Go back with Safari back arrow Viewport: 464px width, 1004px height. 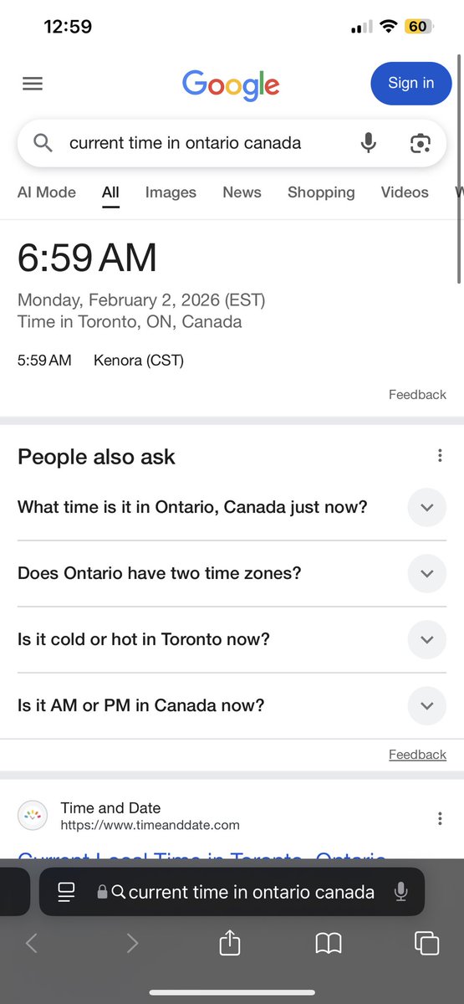click(32, 944)
